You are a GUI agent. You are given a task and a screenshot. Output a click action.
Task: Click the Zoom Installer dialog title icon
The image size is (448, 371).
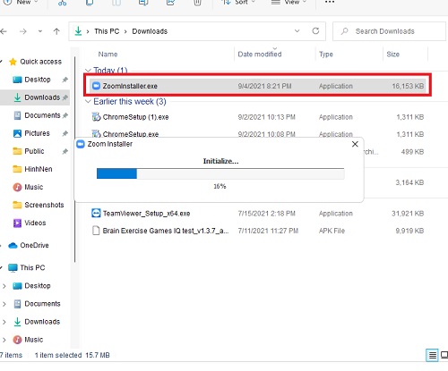[81, 144]
